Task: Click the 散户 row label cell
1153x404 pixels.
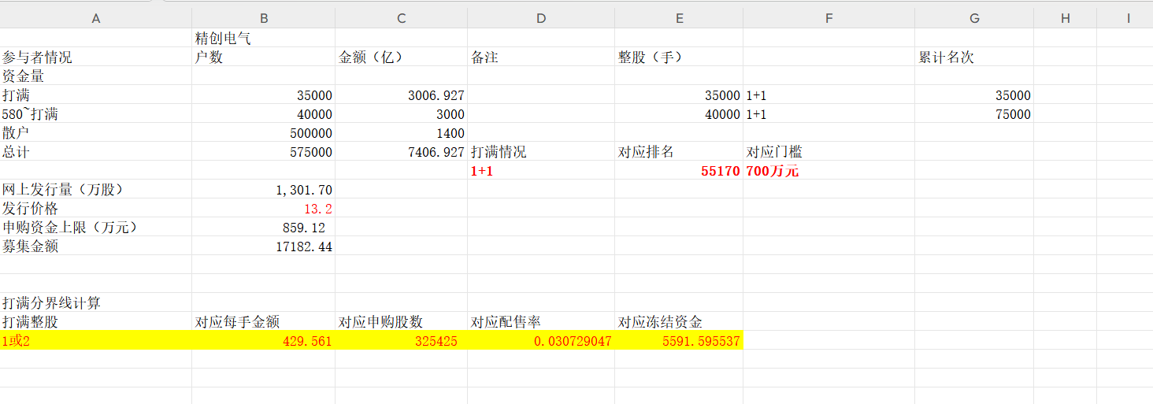Action: click(95, 132)
